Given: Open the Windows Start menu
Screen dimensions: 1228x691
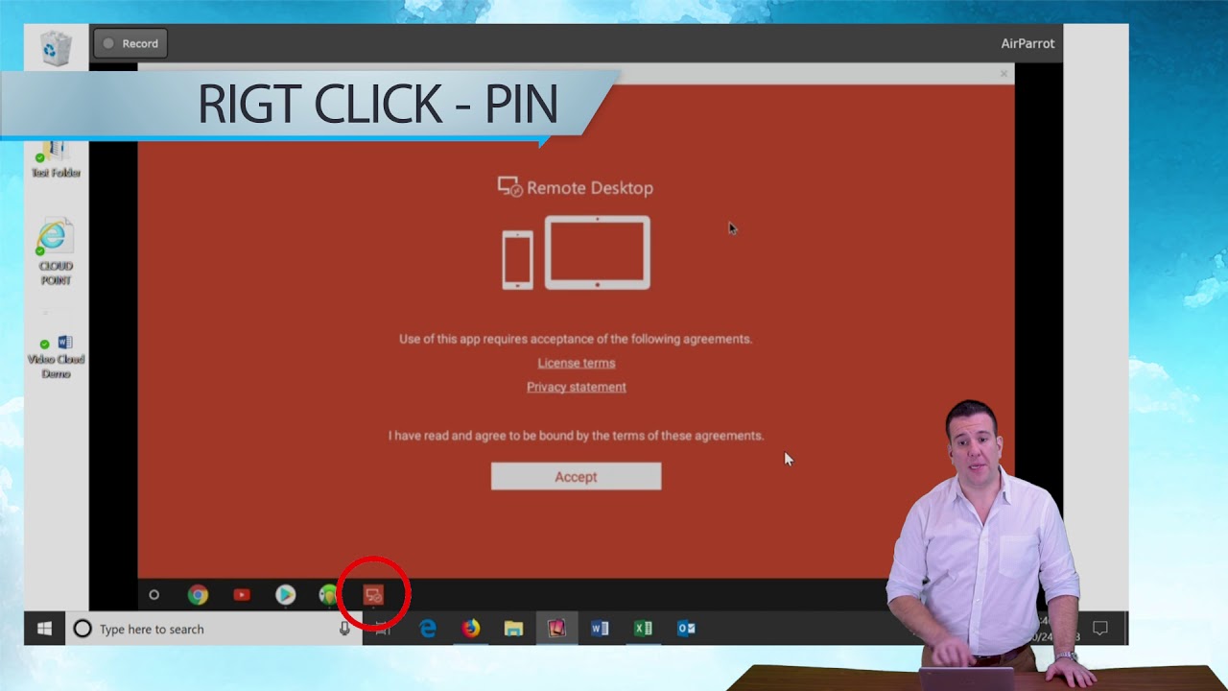Looking at the screenshot, I should coord(44,629).
